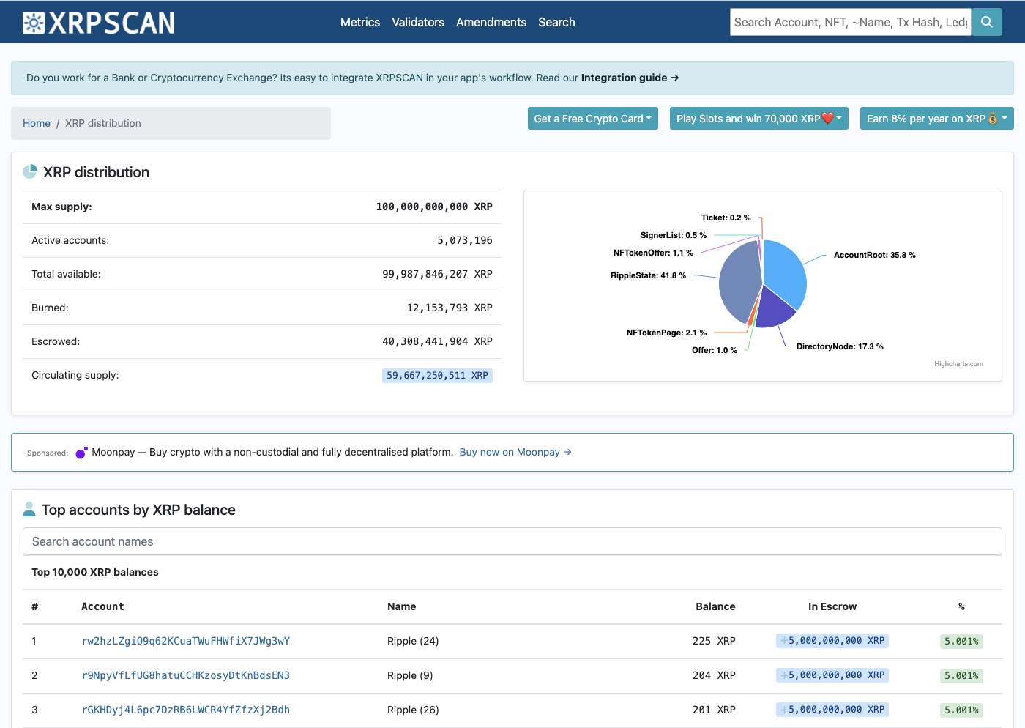The image size is (1025, 728).
Task: Click the Highcharts.com credit link
Action: pyautogui.click(x=958, y=364)
